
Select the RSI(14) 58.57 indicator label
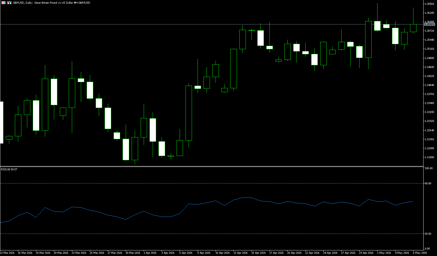coord(9,169)
